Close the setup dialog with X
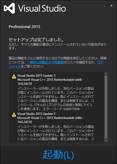The width and height of the screenshot is (117, 164). pyautogui.click(x=111, y=6)
